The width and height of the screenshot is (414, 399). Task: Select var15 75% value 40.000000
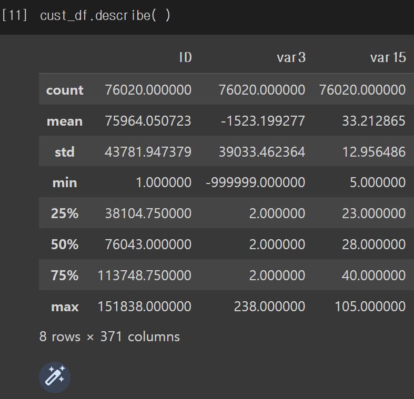pos(374,275)
